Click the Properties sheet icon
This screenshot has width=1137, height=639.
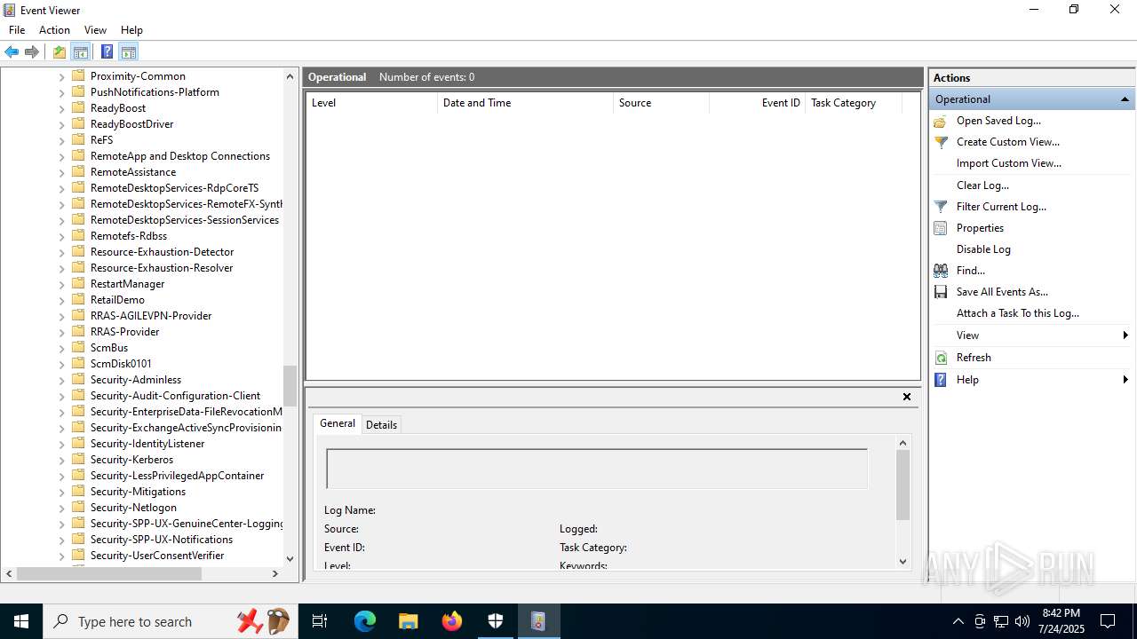tap(941, 228)
